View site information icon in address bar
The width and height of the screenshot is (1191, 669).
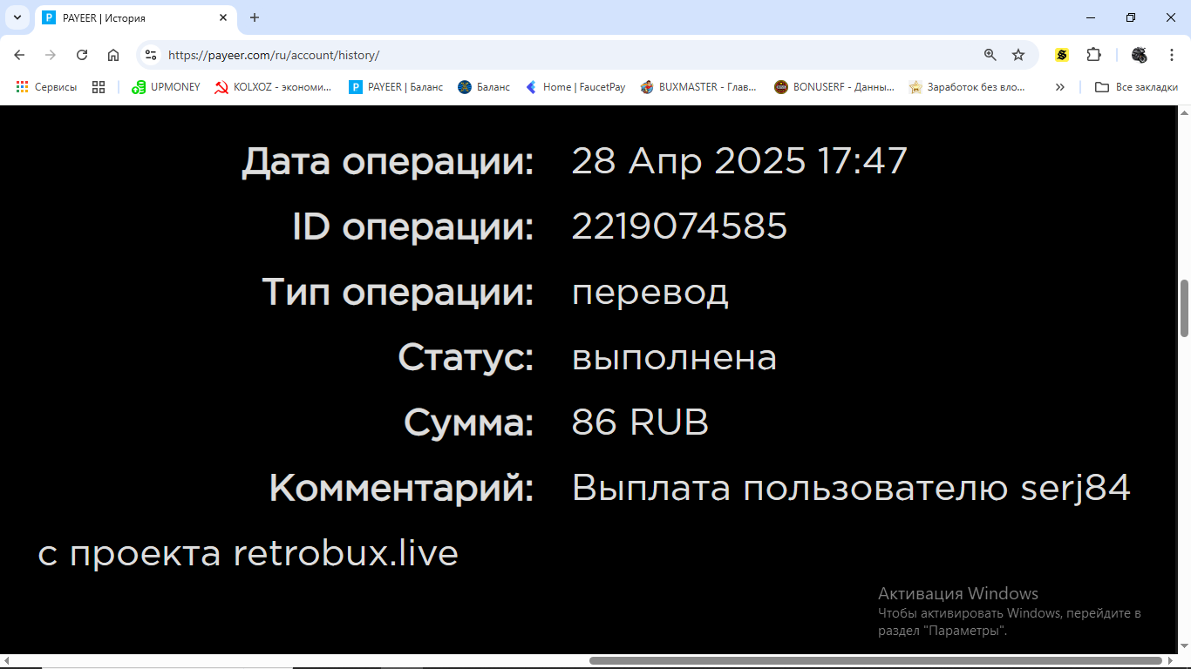click(x=151, y=55)
